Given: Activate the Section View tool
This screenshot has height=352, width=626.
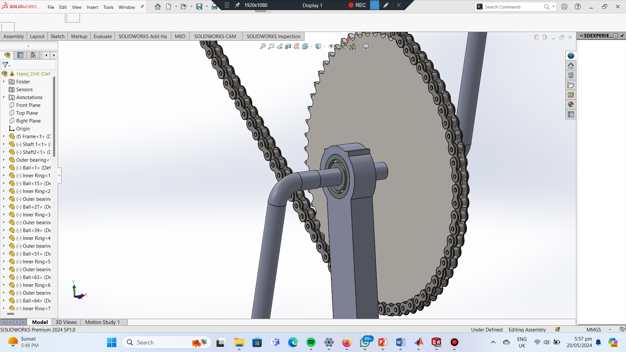Looking at the screenshot, I should [288, 46].
